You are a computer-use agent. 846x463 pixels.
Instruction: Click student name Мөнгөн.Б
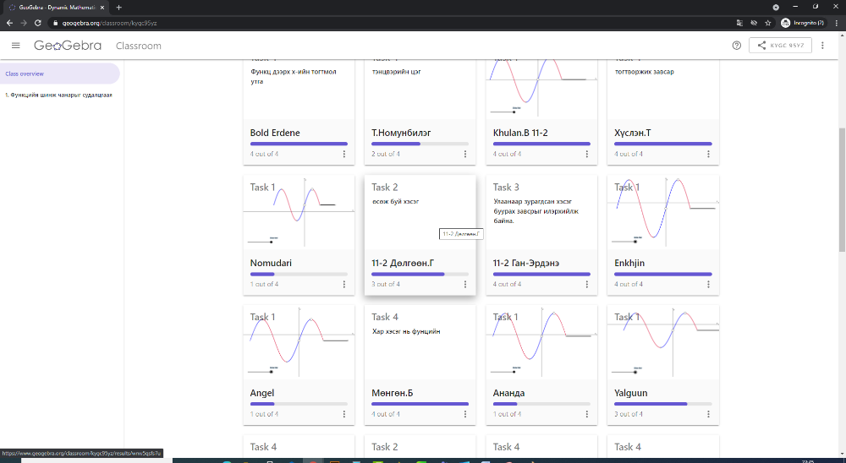coord(393,393)
